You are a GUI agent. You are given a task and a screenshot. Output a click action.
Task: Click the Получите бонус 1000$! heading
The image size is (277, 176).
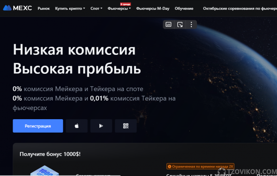pos(50,154)
